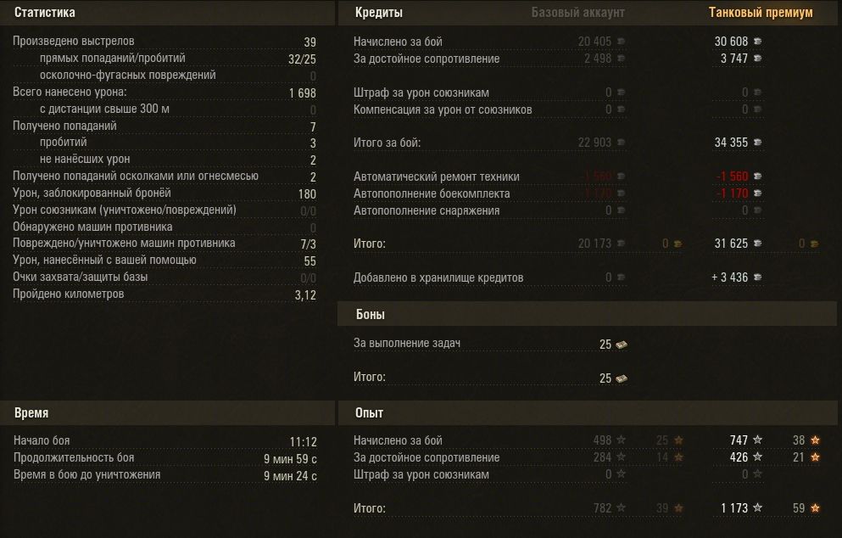This screenshot has height=538, width=842.
Task: Click the Автоматический ремонт техники row label
Action: pyautogui.click(x=436, y=177)
